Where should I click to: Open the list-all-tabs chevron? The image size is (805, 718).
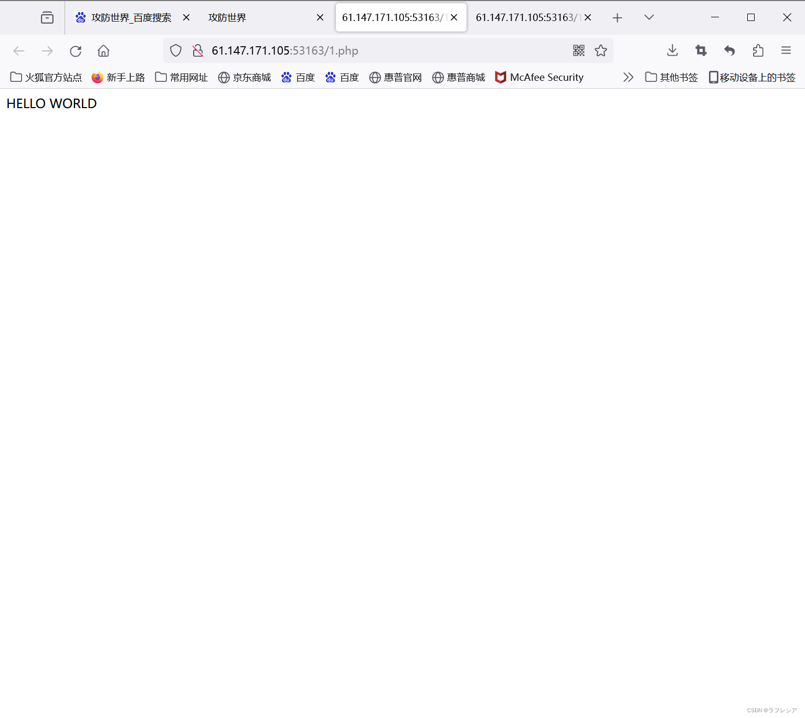tap(649, 17)
